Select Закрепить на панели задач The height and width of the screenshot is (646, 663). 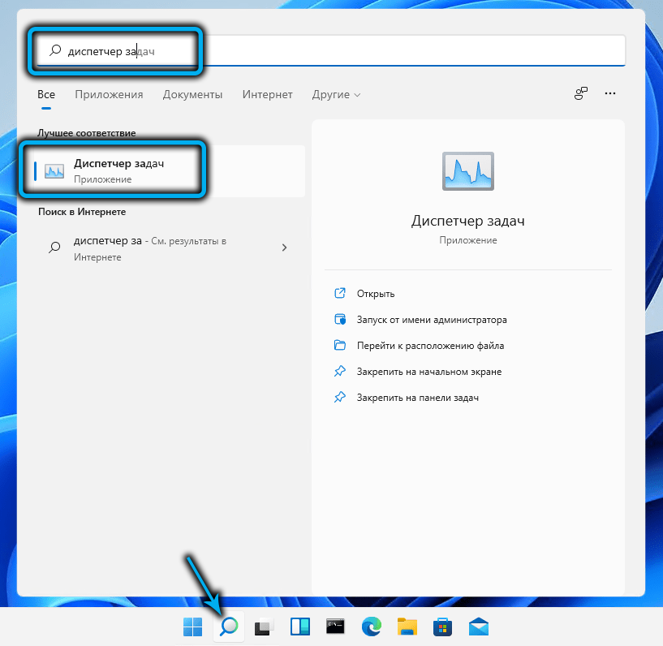417,398
